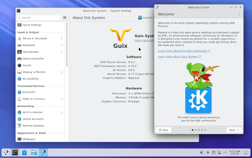
Task: Open the Accessibility settings page
Action: click(x=31, y=79)
